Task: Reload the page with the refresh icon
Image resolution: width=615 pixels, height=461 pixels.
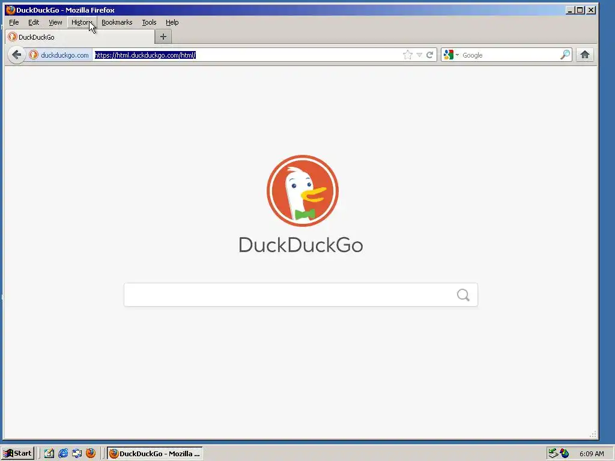Action: click(430, 55)
